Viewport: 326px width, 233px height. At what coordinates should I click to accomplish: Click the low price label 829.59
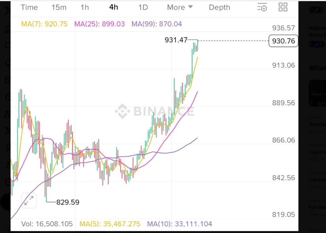(x=68, y=202)
